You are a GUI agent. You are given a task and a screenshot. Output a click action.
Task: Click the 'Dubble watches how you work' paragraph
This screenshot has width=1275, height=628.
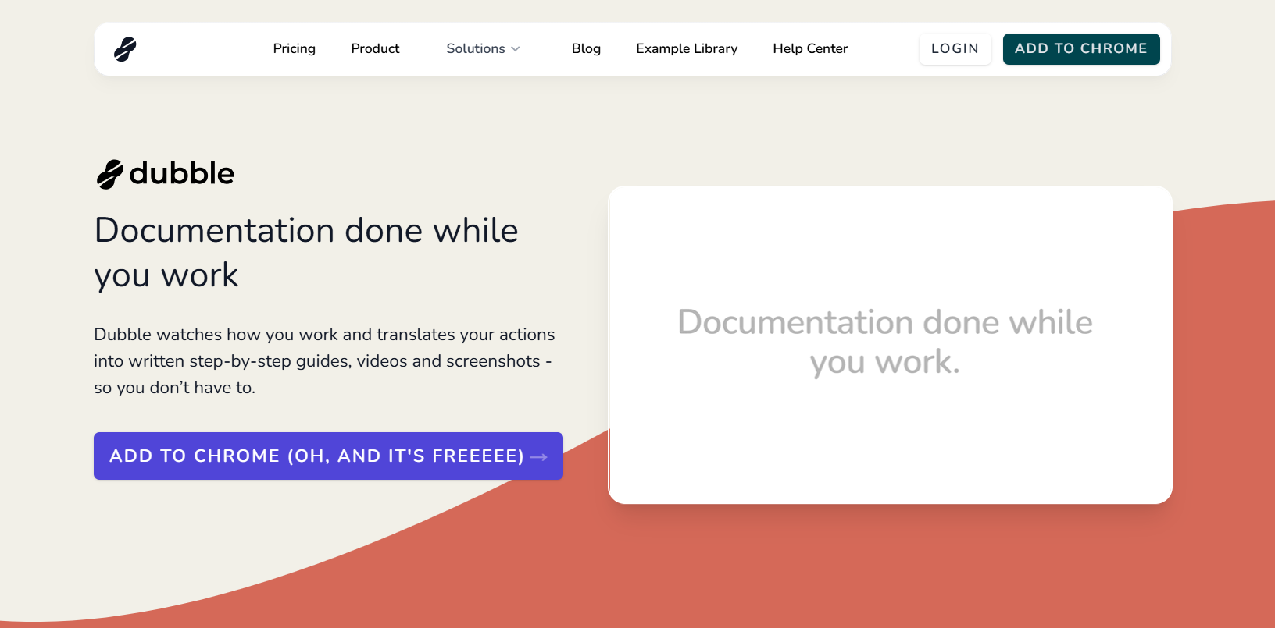click(324, 360)
